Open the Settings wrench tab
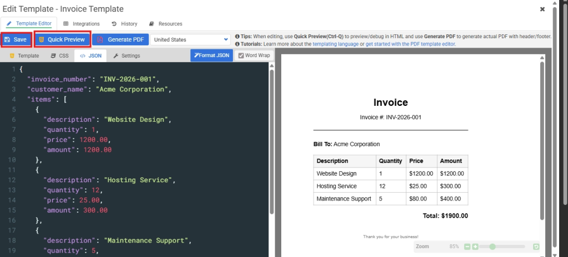Viewport: 568px width, 257px height. 126,56
